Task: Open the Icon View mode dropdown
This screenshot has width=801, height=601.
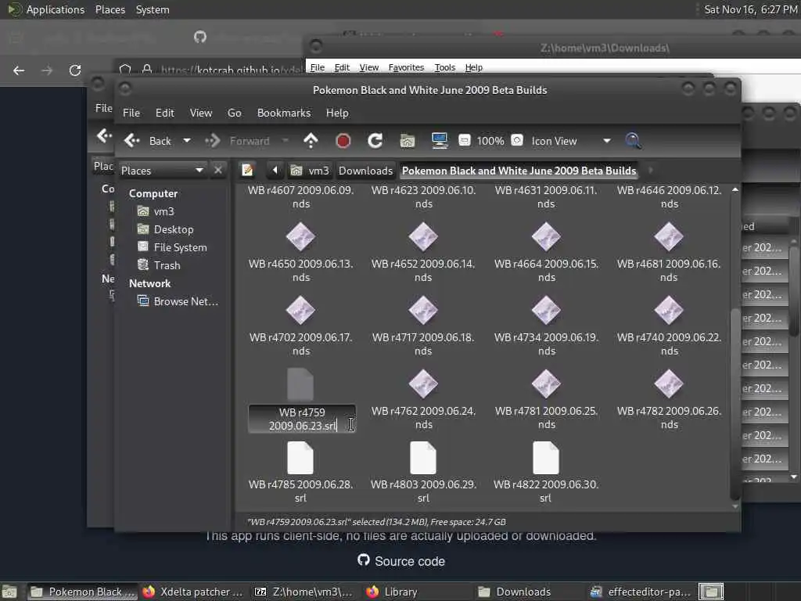Action: click(x=570, y=141)
